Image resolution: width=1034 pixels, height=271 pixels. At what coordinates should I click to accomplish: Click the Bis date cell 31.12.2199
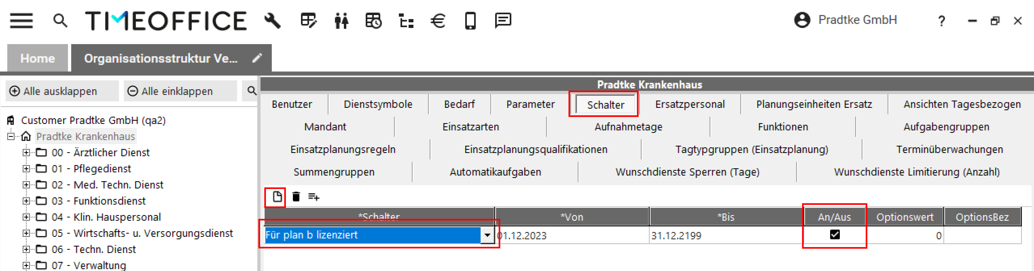(x=726, y=235)
